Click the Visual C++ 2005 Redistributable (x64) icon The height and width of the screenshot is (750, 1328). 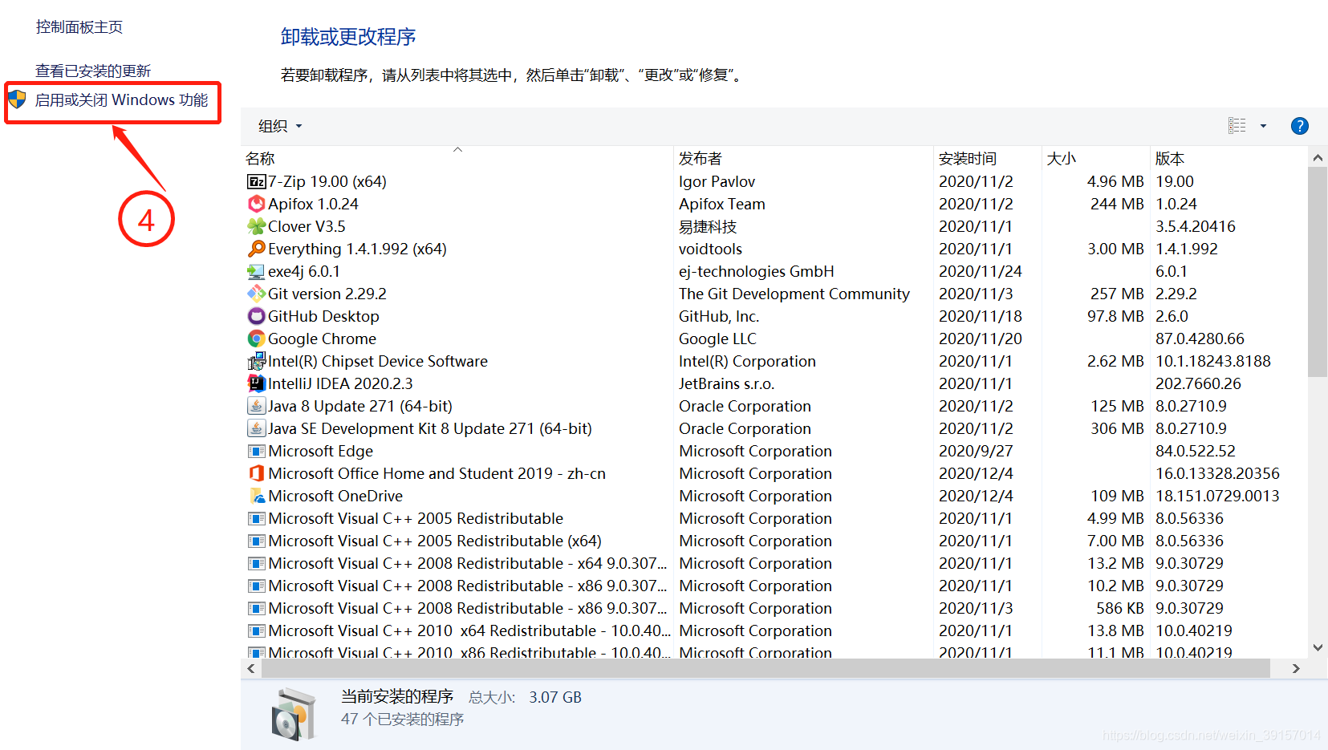pos(256,541)
